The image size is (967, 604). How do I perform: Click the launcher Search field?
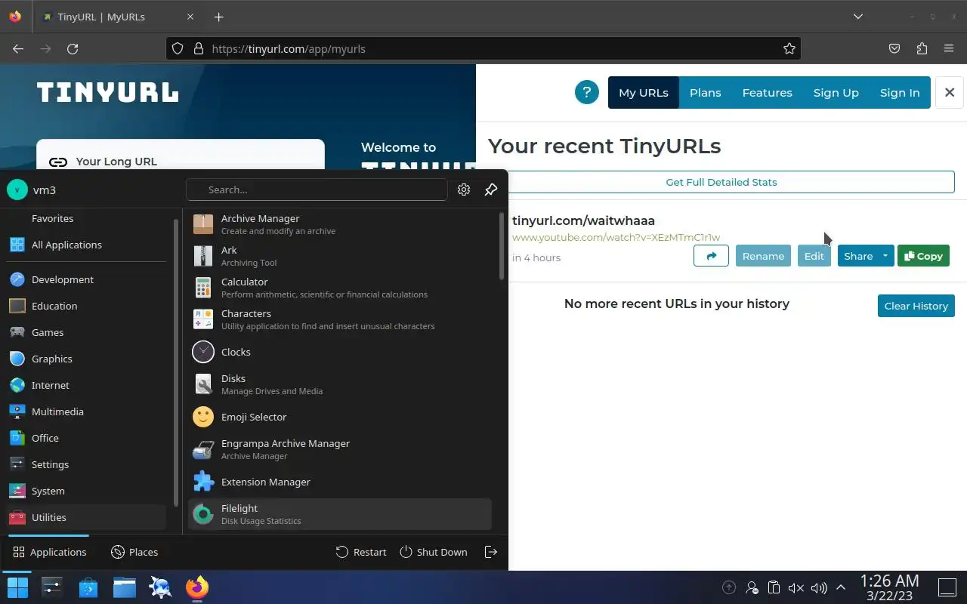[317, 190]
